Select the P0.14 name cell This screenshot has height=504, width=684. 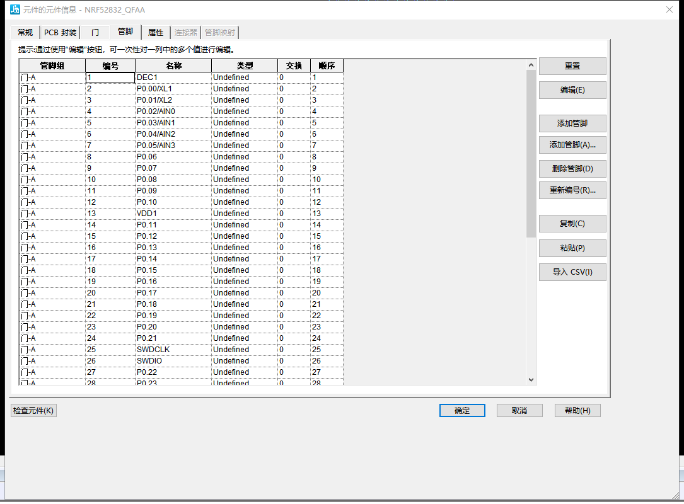pos(173,259)
